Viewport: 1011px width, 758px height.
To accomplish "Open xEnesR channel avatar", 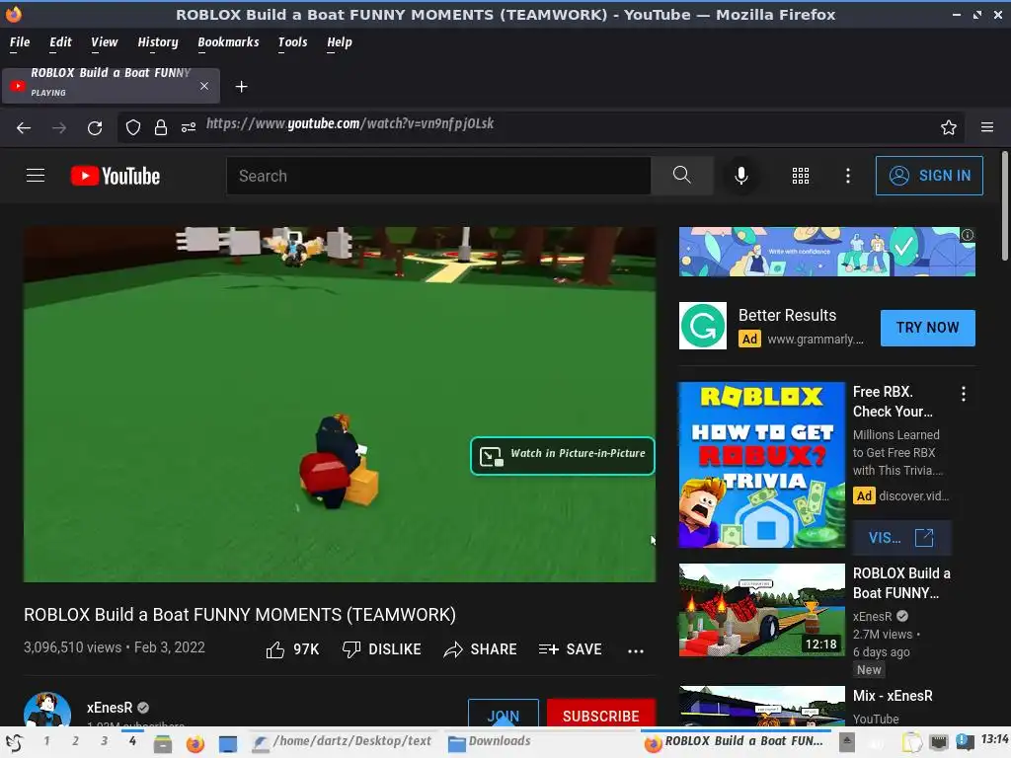I will [x=47, y=709].
